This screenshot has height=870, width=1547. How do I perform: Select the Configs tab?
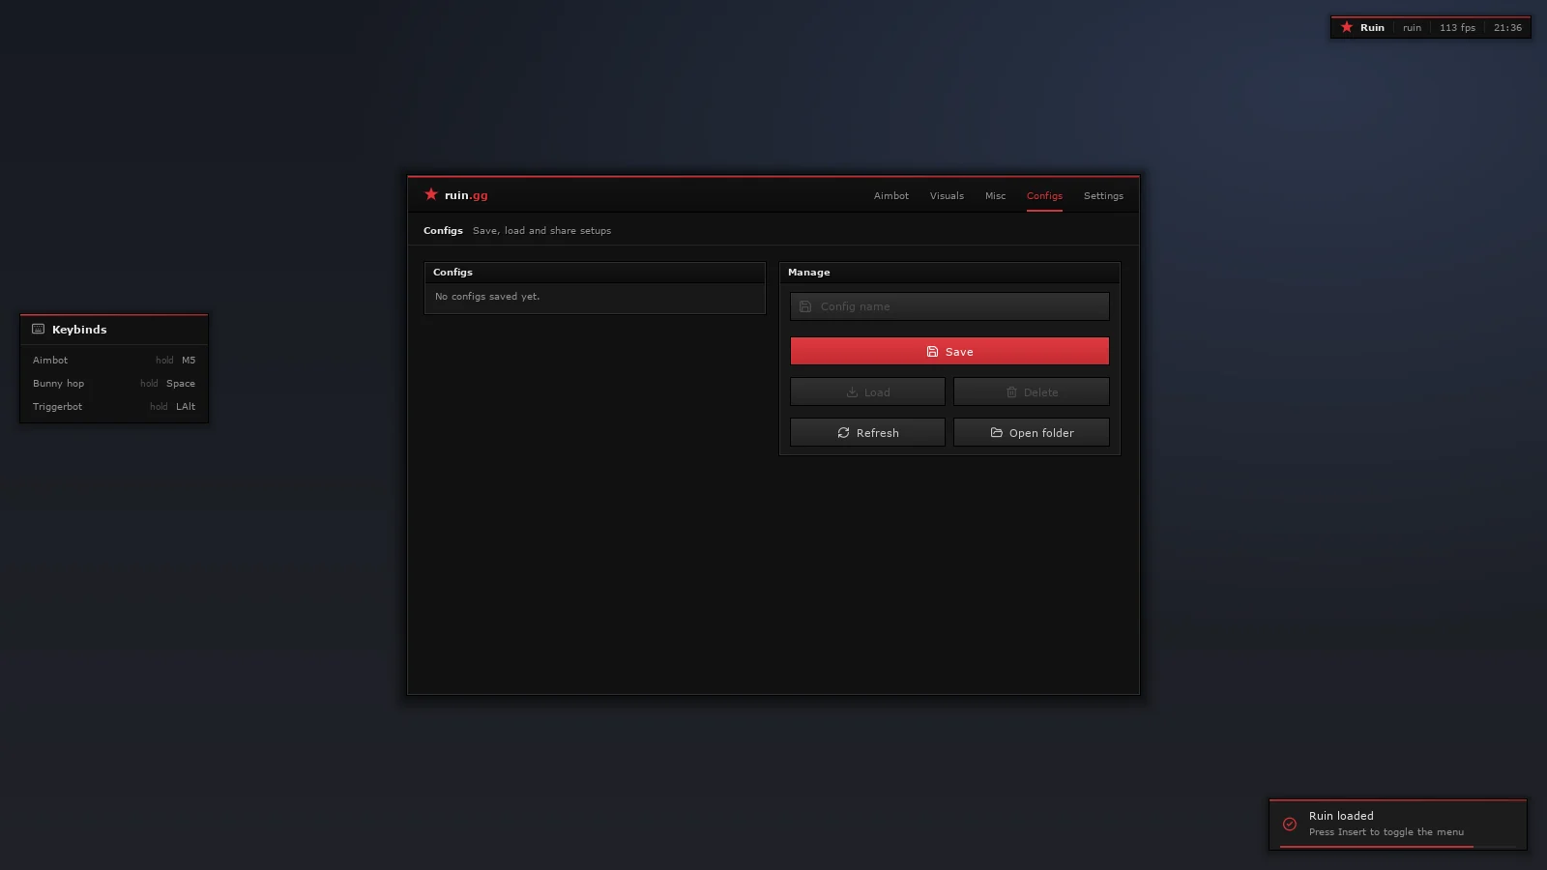tap(1044, 196)
